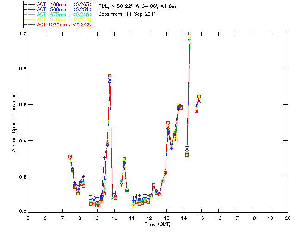Click the x-axis tick label 16
Screen dimensions: 296x236
click(x=218, y=218)
